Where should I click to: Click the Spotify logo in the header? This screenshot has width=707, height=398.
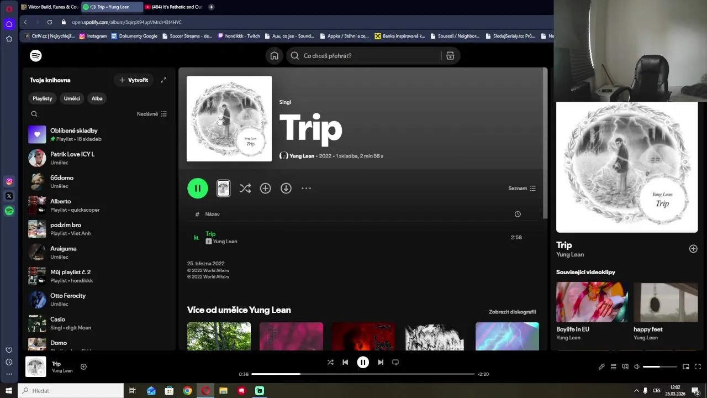pyautogui.click(x=36, y=56)
